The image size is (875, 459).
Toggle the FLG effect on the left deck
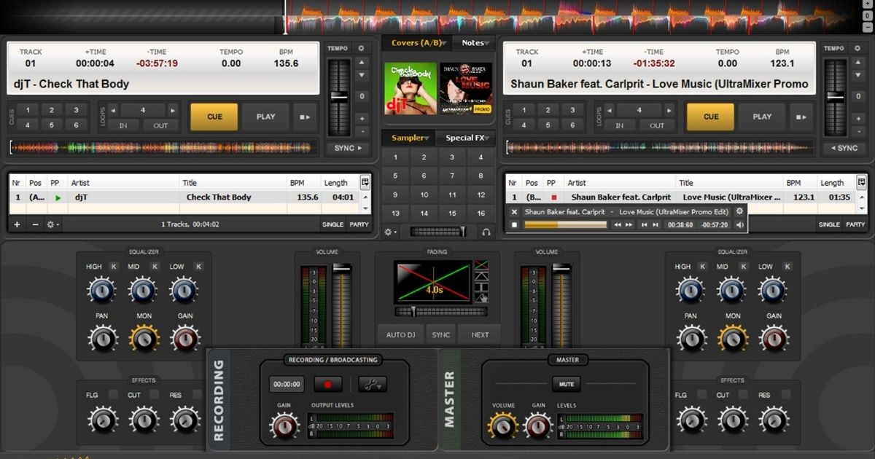pos(113,395)
